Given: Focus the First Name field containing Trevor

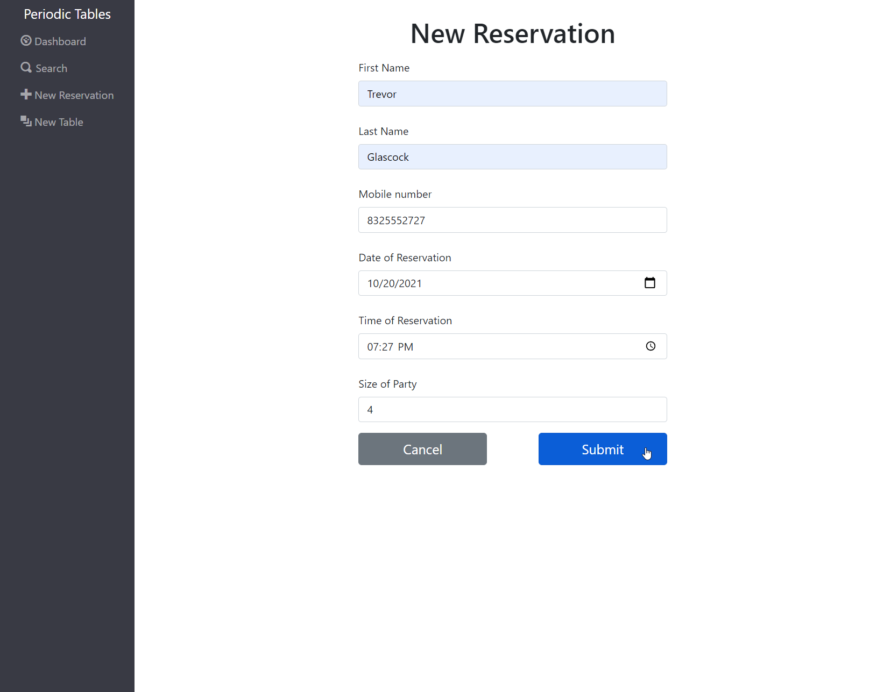Looking at the screenshot, I should coord(513,94).
